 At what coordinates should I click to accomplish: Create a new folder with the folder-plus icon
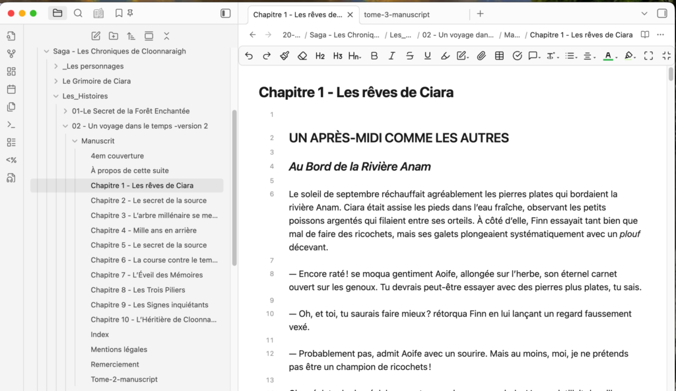point(114,36)
